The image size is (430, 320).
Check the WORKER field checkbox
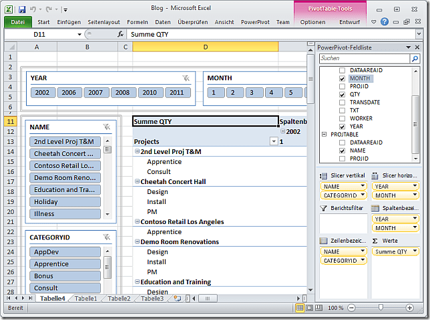point(342,118)
